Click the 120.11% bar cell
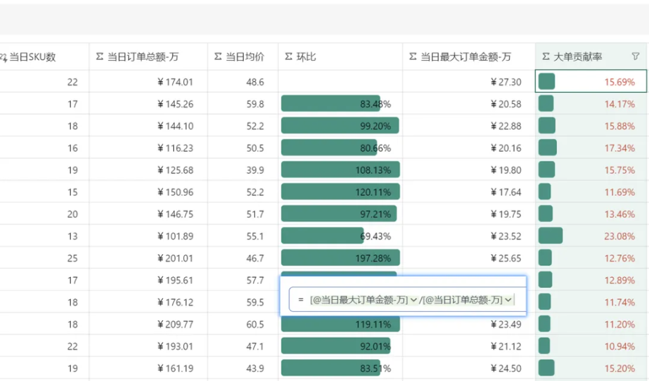 coord(340,191)
